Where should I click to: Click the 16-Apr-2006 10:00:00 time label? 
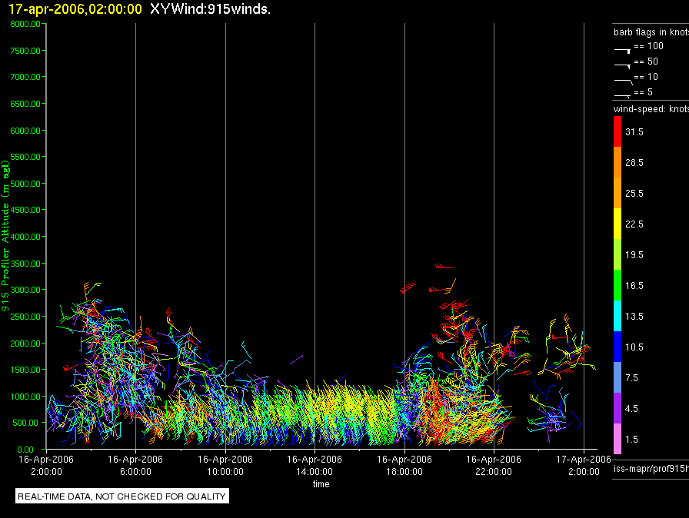pos(225,465)
